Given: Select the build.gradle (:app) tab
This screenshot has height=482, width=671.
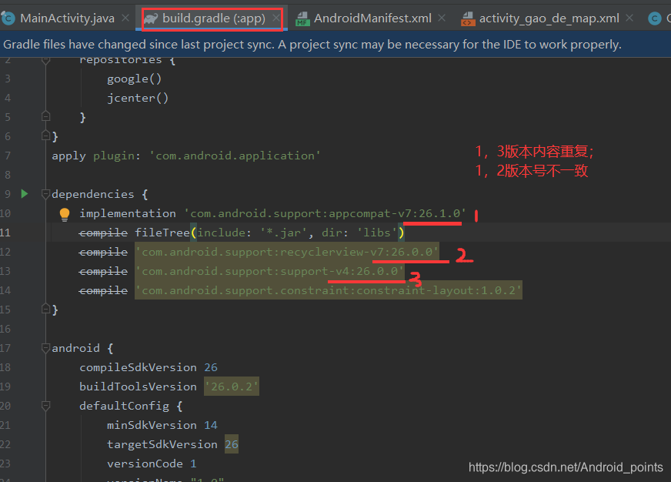Looking at the screenshot, I should (x=214, y=18).
